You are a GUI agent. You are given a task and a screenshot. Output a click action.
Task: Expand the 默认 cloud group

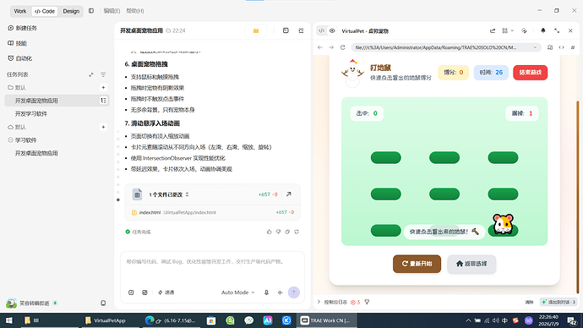(17, 127)
